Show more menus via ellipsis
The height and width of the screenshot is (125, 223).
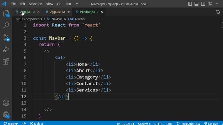[78, 4]
